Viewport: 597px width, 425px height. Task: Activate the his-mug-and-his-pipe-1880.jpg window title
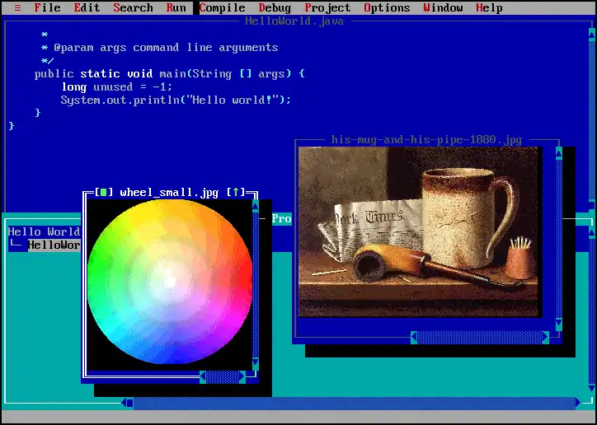pos(426,140)
